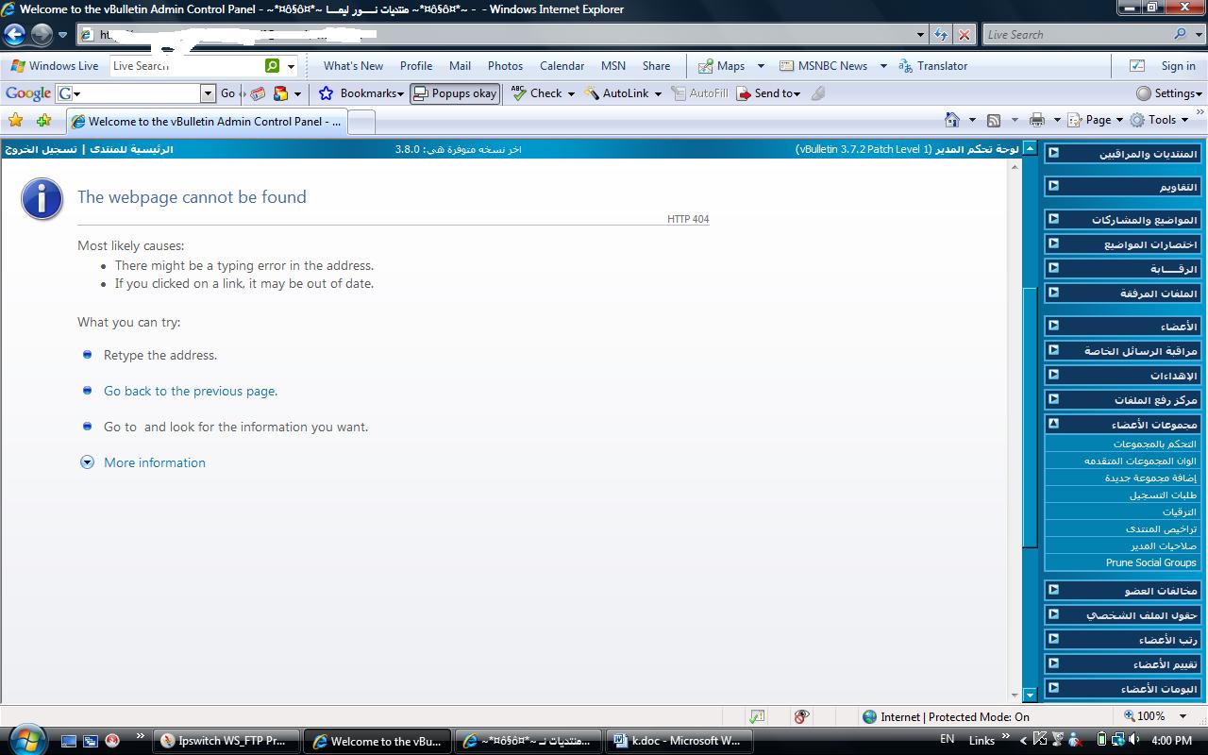Image resolution: width=1208 pixels, height=755 pixels.
Task: Open the Bookmarks dropdown in Google toolbar
Action: coord(362,93)
